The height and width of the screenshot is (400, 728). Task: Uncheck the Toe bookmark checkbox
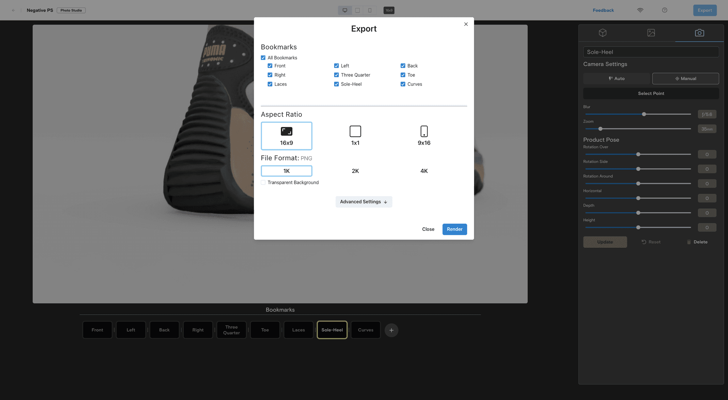(x=403, y=75)
